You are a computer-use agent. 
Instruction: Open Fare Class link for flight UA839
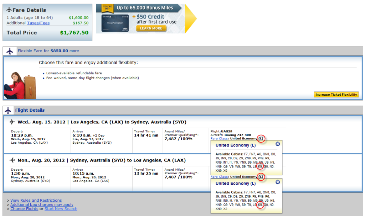pyautogui.click(x=219, y=139)
